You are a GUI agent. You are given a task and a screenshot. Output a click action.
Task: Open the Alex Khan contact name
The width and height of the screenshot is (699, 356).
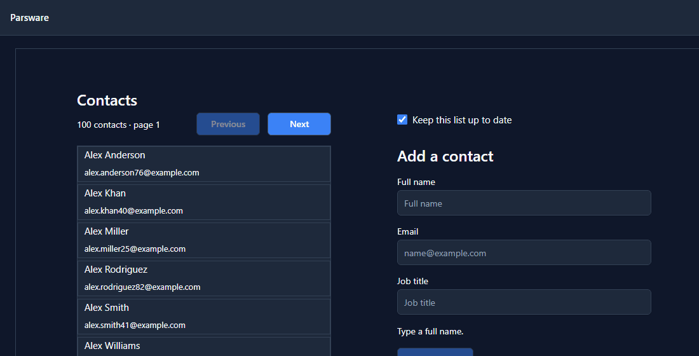click(105, 193)
